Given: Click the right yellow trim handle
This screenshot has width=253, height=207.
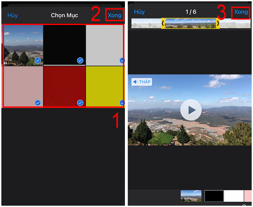Looking at the screenshot, I should pos(218,23).
